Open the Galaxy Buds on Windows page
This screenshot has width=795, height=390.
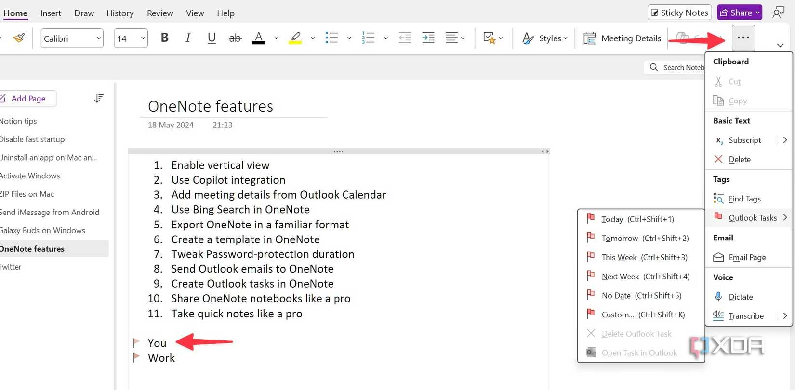[42, 231]
